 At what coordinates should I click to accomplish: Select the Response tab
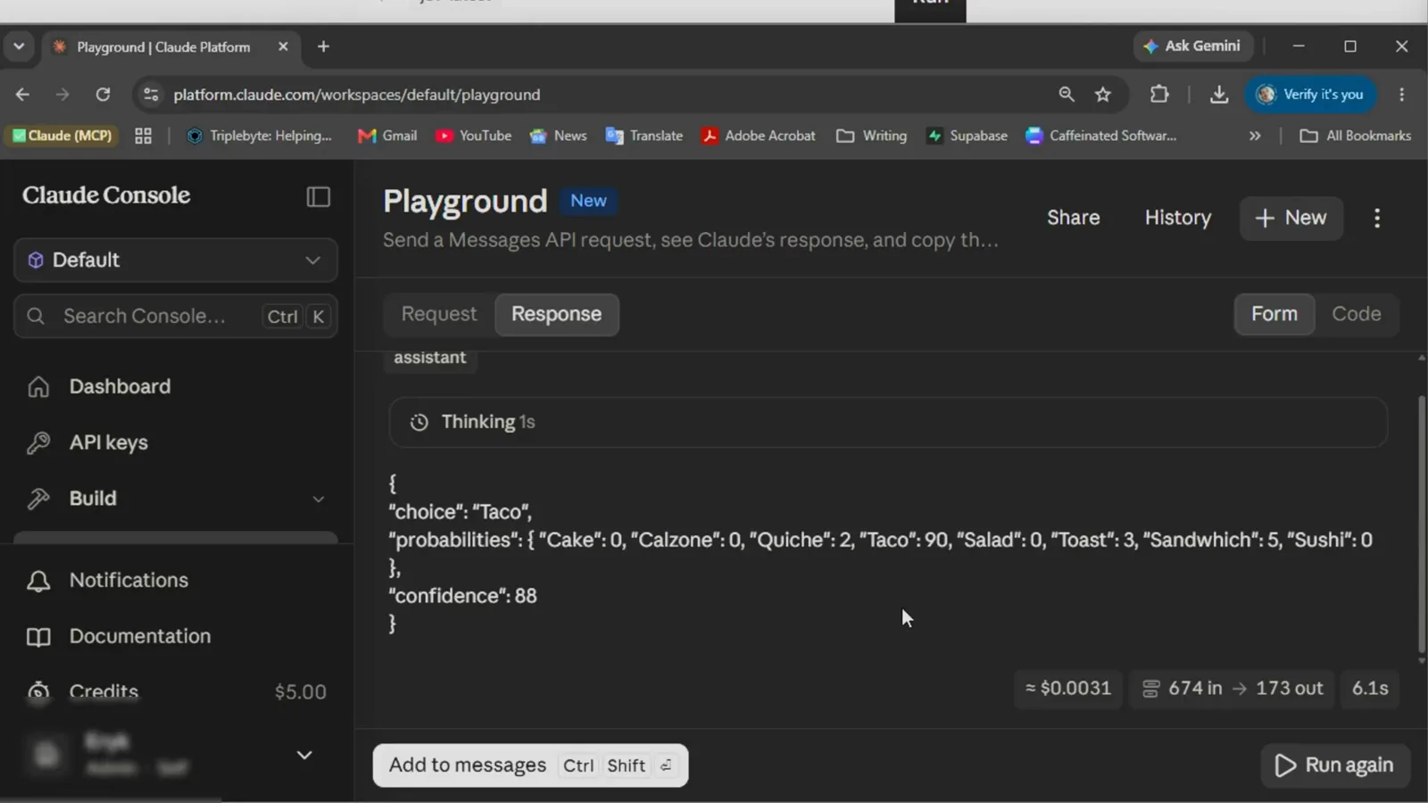click(557, 314)
